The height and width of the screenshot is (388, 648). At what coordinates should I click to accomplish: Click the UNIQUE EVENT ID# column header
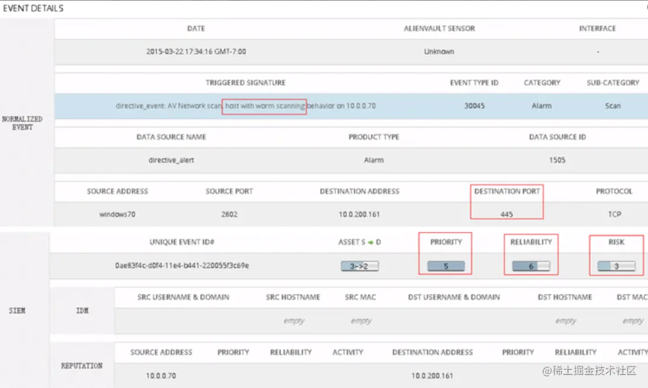182,242
